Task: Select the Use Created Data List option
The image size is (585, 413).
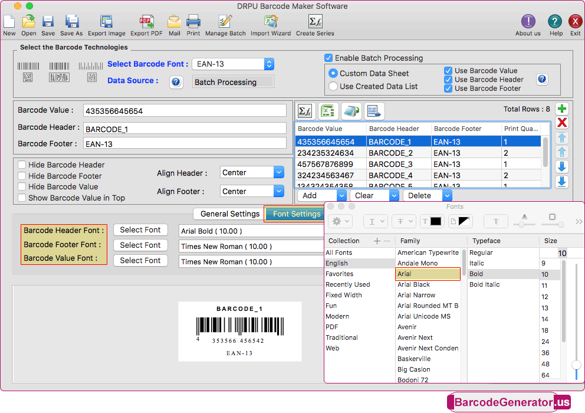Action: point(333,86)
